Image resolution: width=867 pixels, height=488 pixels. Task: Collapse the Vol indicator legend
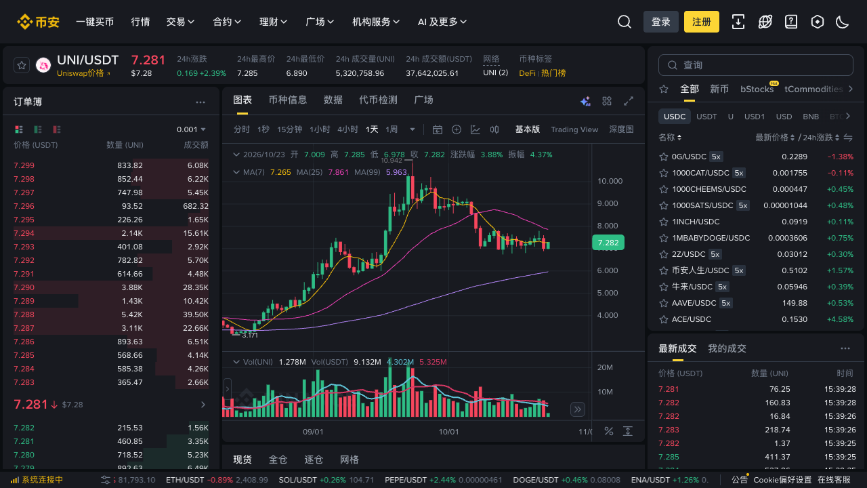pyautogui.click(x=236, y=362)
